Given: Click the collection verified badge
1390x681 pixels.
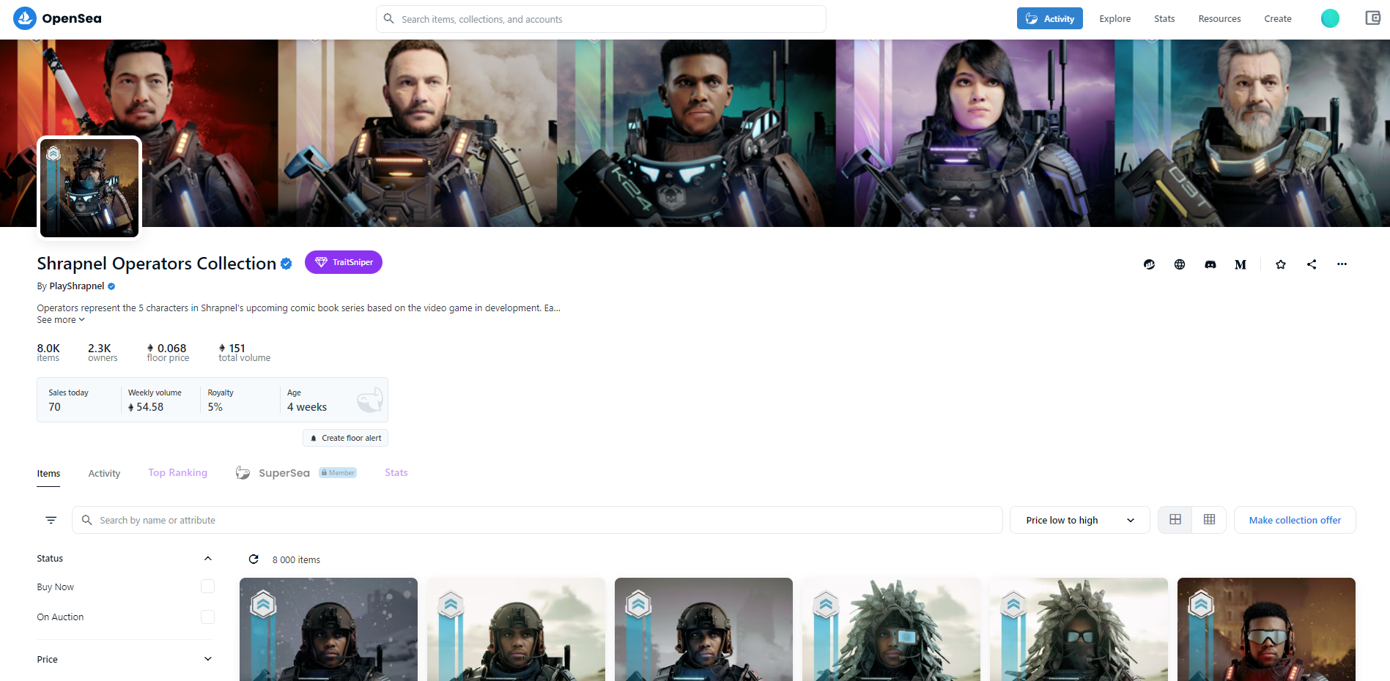Looking at the screenshot, I should pos(286,264).
